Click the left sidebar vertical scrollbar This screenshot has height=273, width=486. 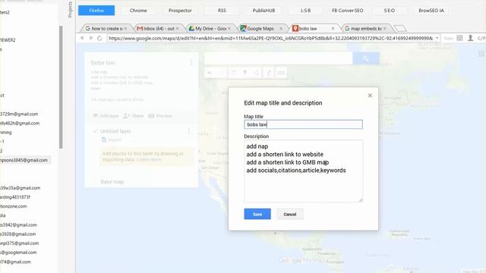click(x=61, y=86)
